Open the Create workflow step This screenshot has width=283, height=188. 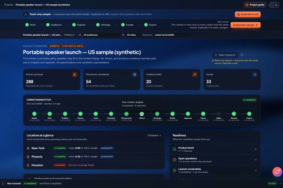(127, 25)
